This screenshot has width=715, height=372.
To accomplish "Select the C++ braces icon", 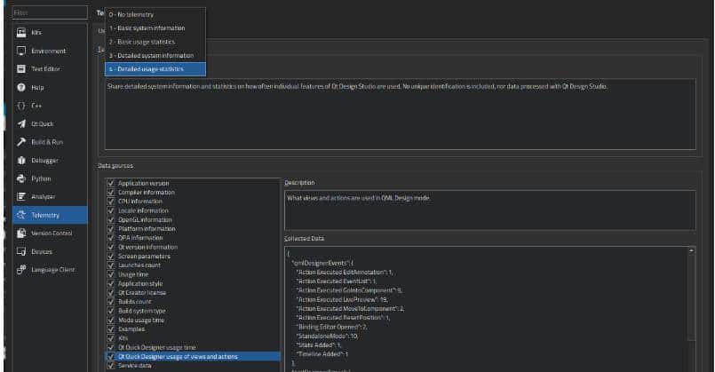I will pyautogui.click(x=21, y=106).
